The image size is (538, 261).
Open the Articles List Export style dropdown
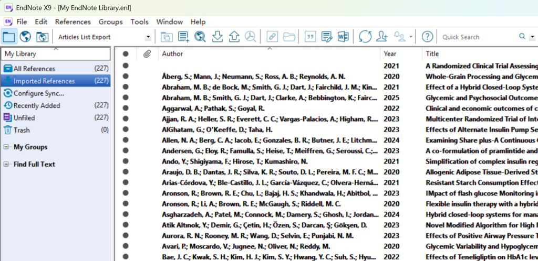[x=148, y=37]
